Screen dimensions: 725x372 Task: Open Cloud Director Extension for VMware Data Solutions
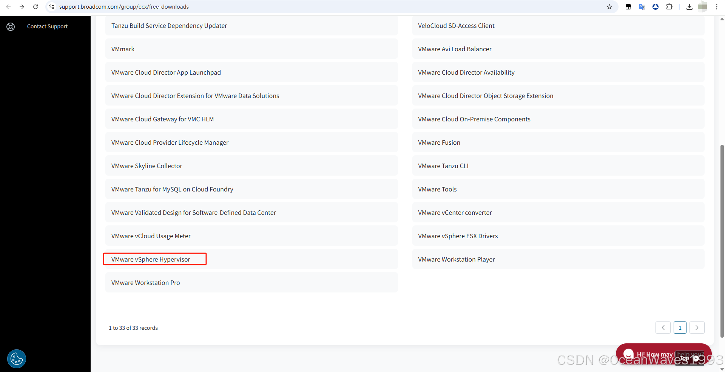pos(251,96)
